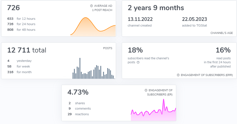This screenshot has width=237, height=124.
Task: Click the 12 711 total posts heading
Action: (x=27, y=50)
